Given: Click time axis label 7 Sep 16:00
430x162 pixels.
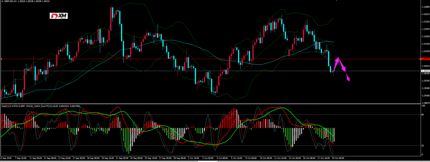Looking at the screenshot, I should coord(21,158).
